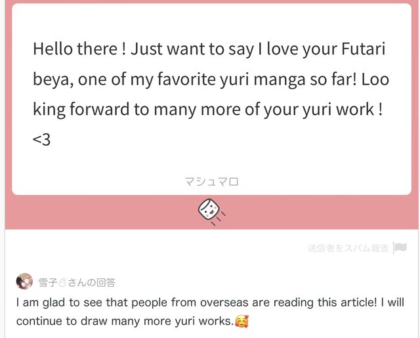Open 雪子's profile avatar
The width and height of the screenshot is (420, 338).
pyautogui.click(x=24, y=281)
